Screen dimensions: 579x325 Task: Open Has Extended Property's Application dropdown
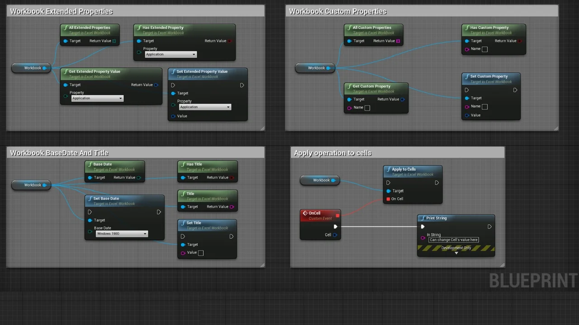coord(171,55)
